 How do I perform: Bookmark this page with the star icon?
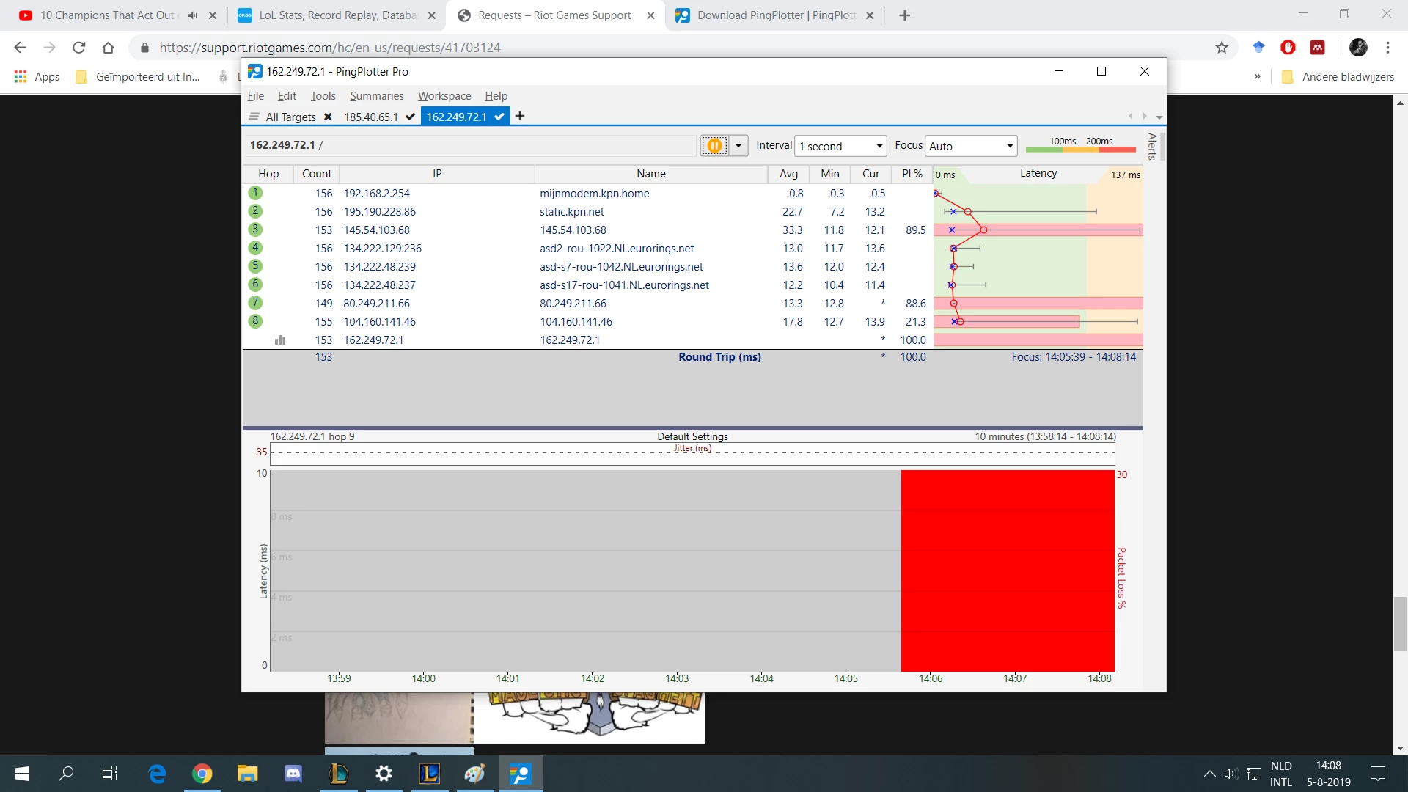pos(1222,48)
